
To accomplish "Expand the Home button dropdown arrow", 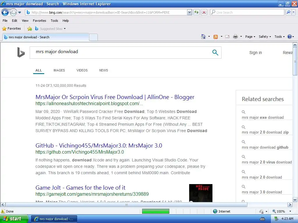I will [209, 37].
